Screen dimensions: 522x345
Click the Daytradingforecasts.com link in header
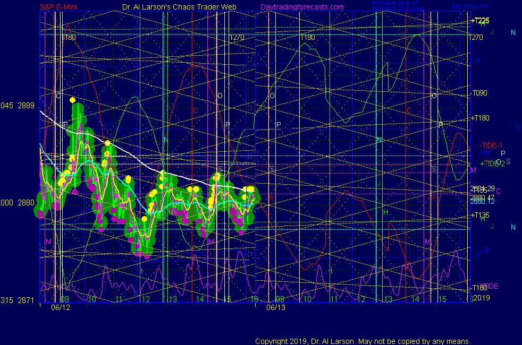(302, 7)
